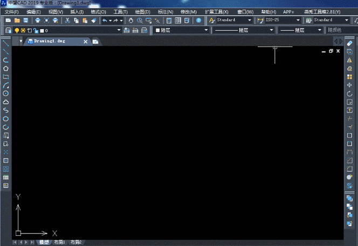Select the Eraser tool in right toolbar
Screen dimensions: 358x246
349,43
